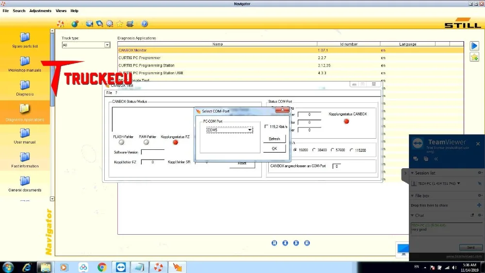Click the Refresh button in Select COM-Port

[x=275, y=139]
